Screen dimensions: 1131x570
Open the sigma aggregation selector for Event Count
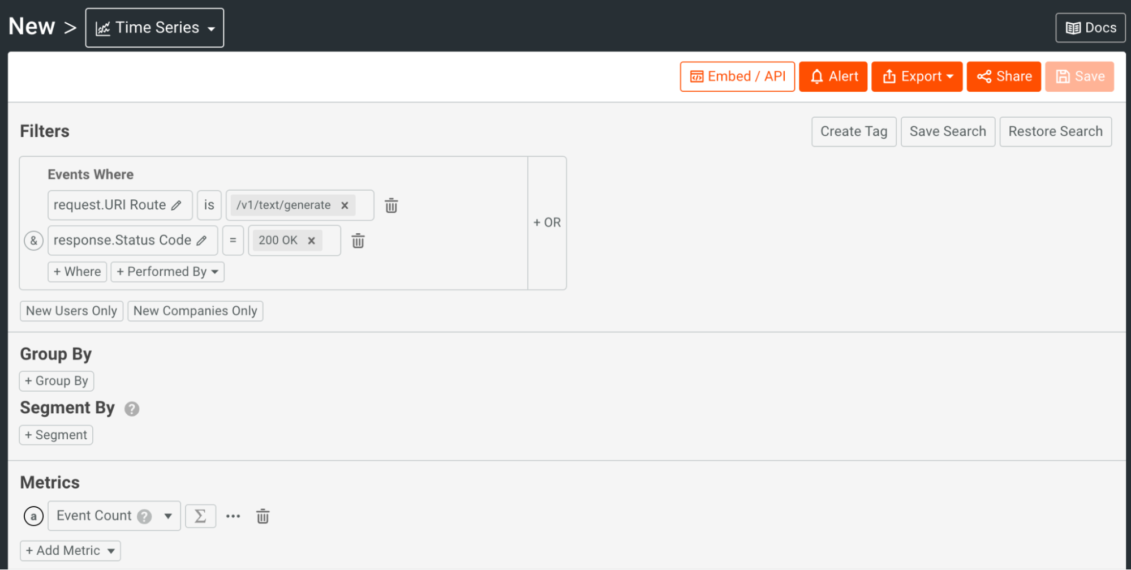(200, 516)
